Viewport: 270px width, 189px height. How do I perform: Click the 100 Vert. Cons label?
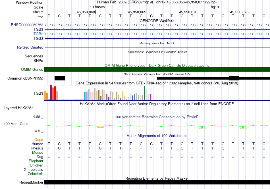16,124
